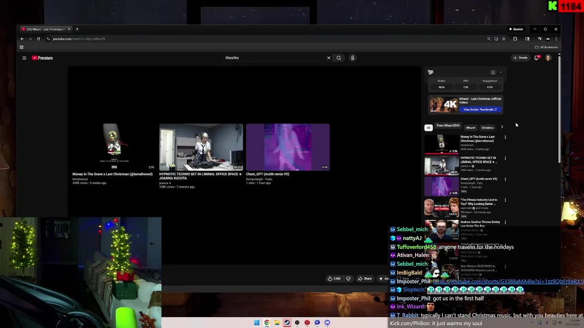The image size is (584, 328).
Task: Open the Windows Start menu
Action: (257, 323)
